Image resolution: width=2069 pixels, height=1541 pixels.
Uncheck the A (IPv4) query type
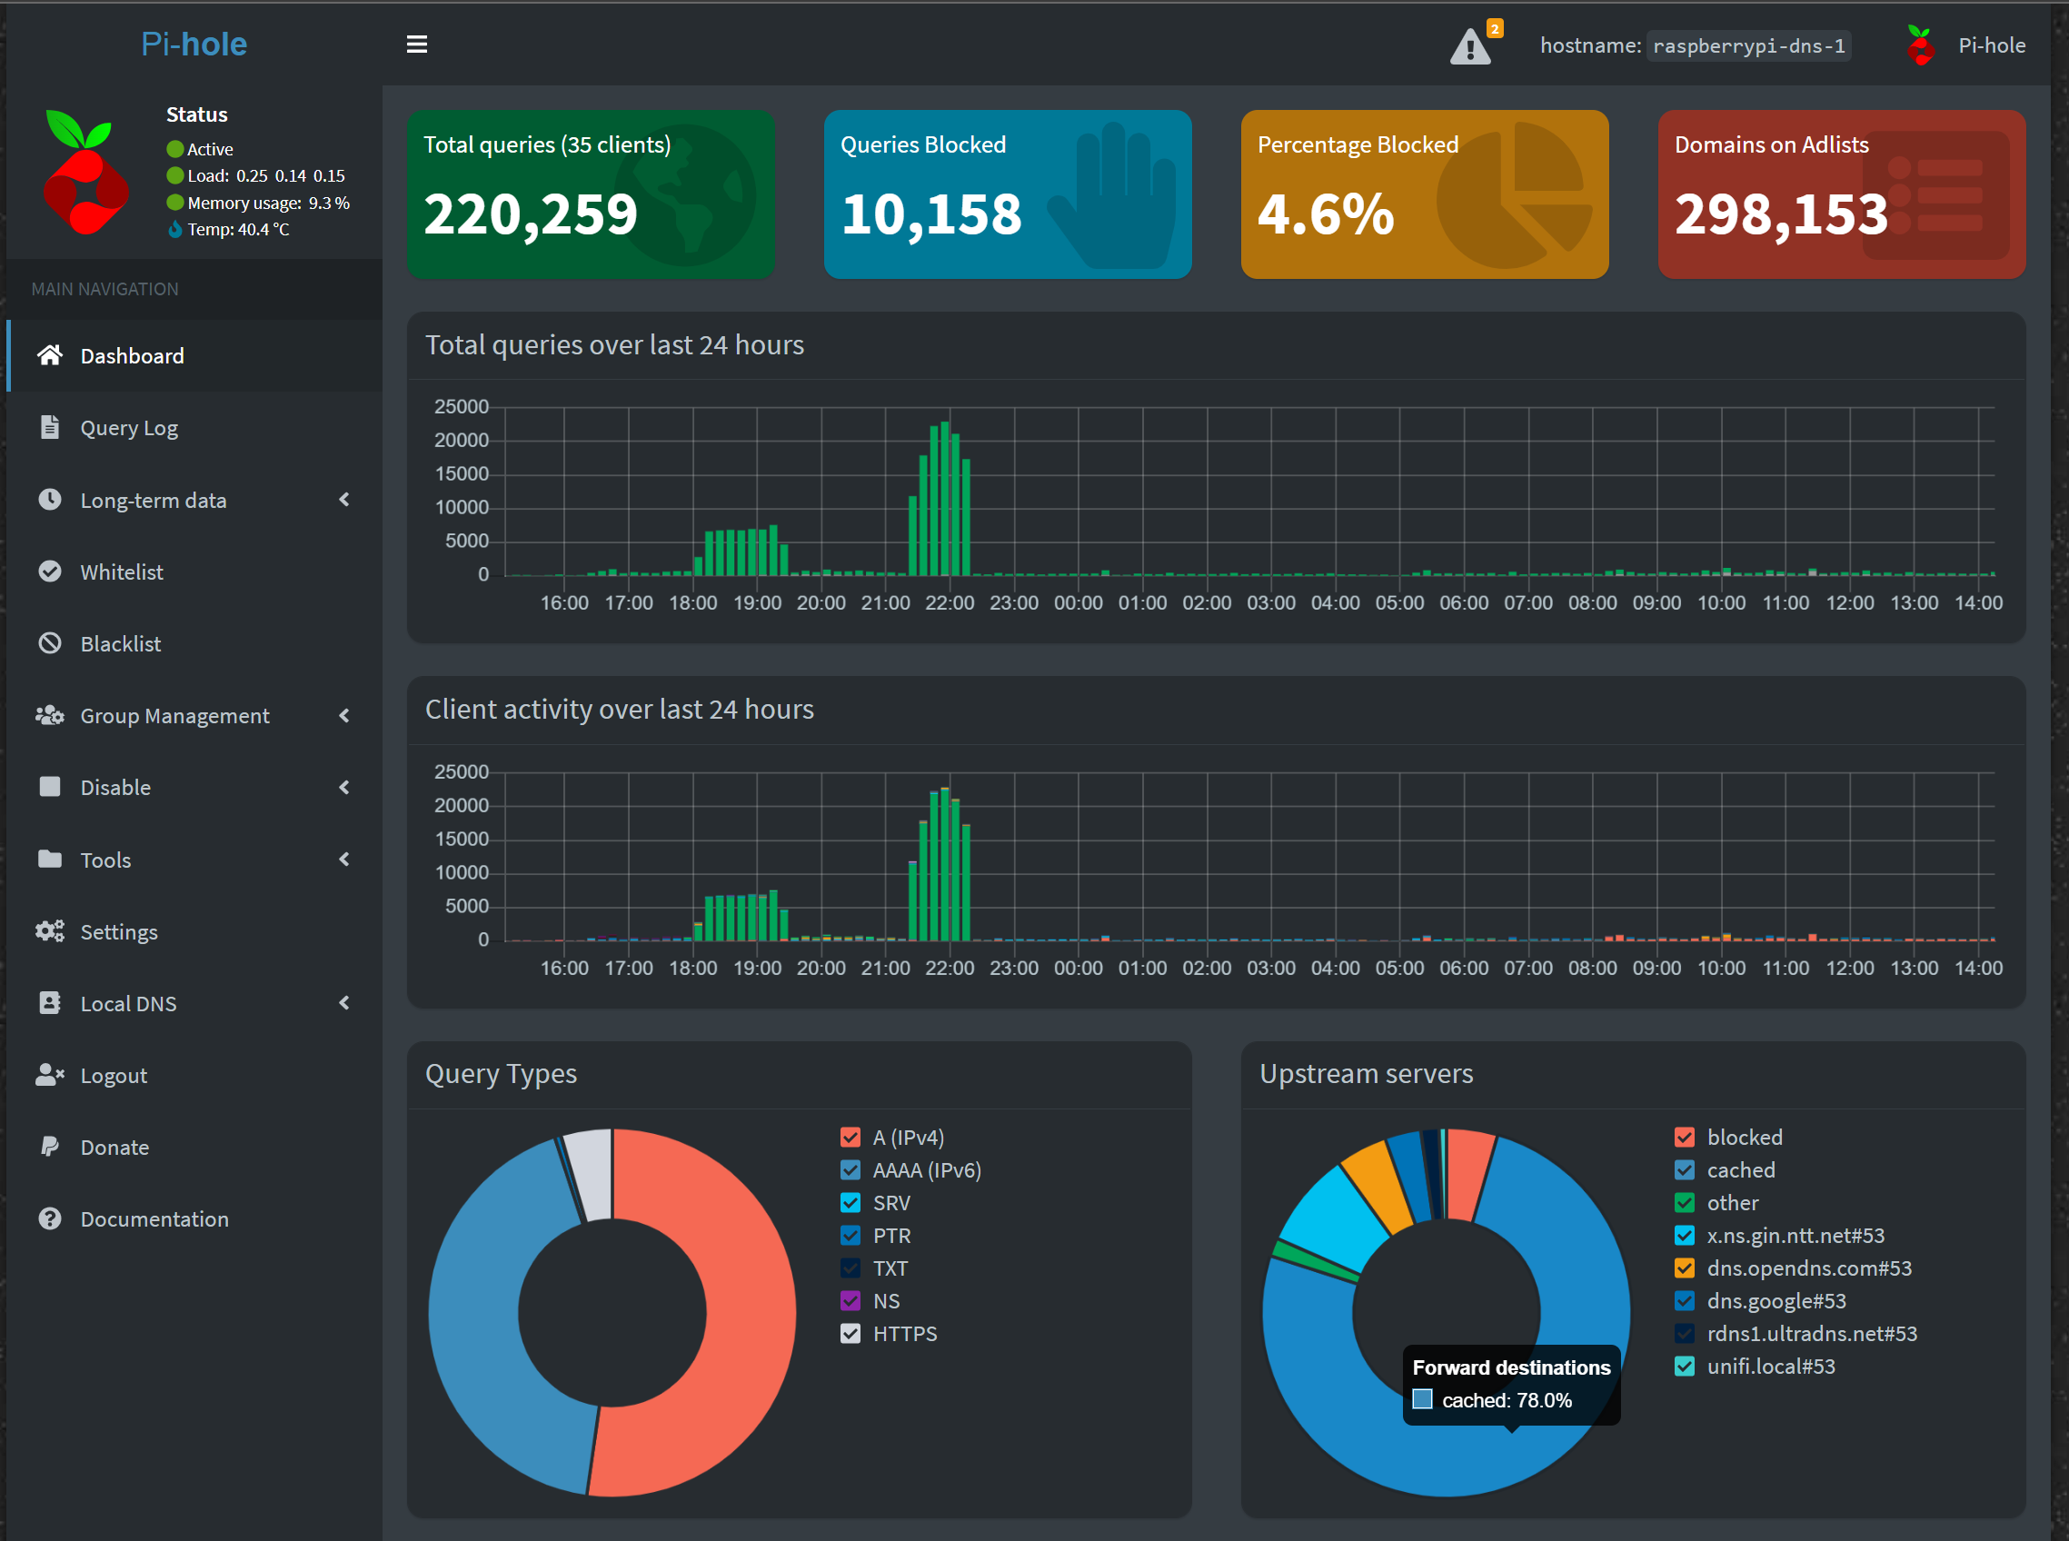coord(850,1137)
